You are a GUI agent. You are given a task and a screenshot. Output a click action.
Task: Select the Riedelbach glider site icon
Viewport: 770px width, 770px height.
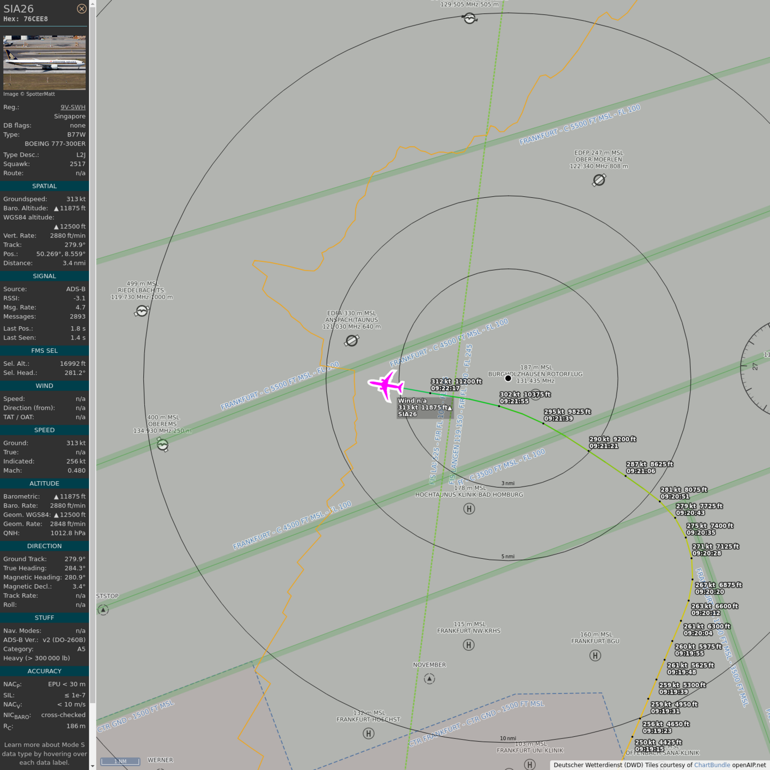(142, 311)
